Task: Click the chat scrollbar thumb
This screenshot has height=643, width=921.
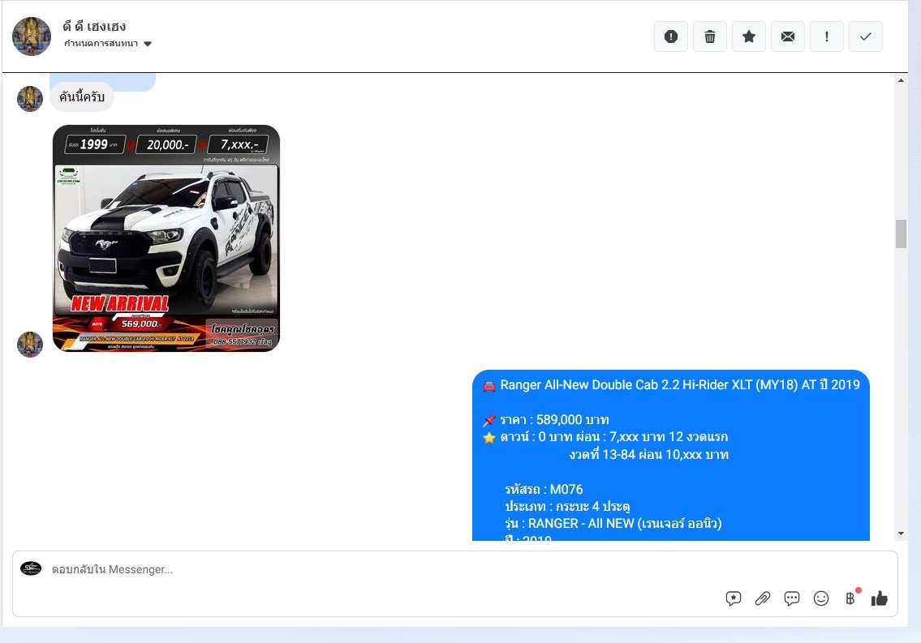Action: [901, 234]
